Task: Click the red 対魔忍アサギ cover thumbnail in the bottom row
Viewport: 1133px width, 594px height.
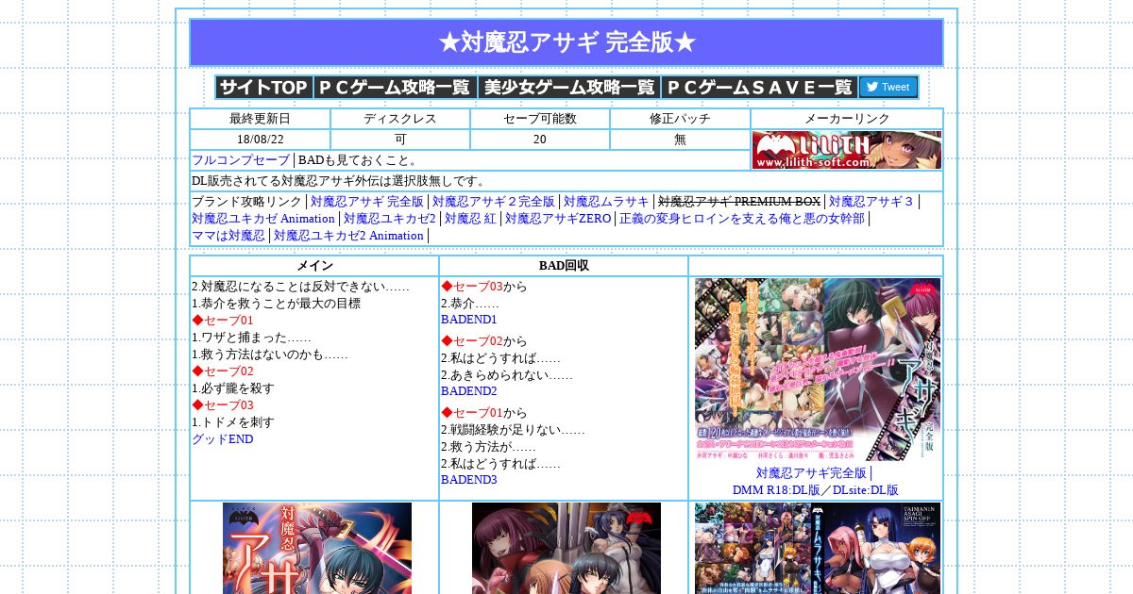Action: pyautogui.click(x=317, y=548)
